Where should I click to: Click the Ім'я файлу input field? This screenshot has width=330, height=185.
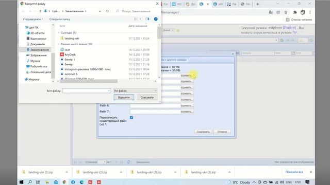(x=86, y=91)
